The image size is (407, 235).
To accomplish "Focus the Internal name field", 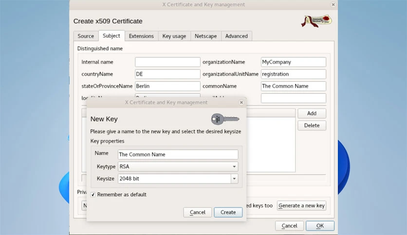I will click(x=167, y=62).
